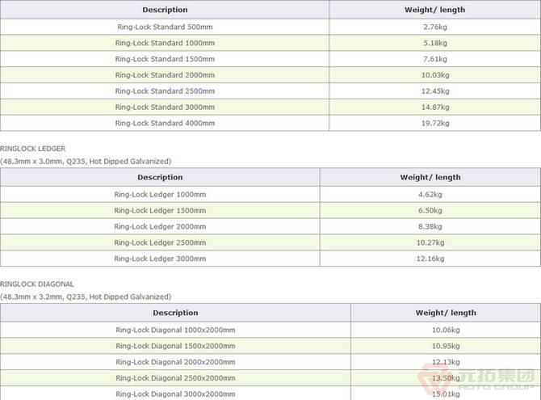Click the RINGLOCK DIAGONAL section heading
Screen dimensions: 541x400
click(37, 284)
